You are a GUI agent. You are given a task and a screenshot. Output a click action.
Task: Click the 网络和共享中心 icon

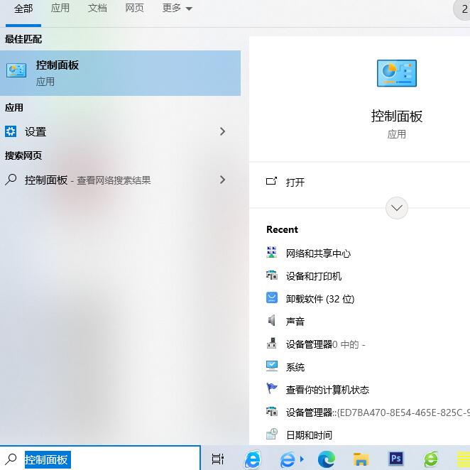272,252
